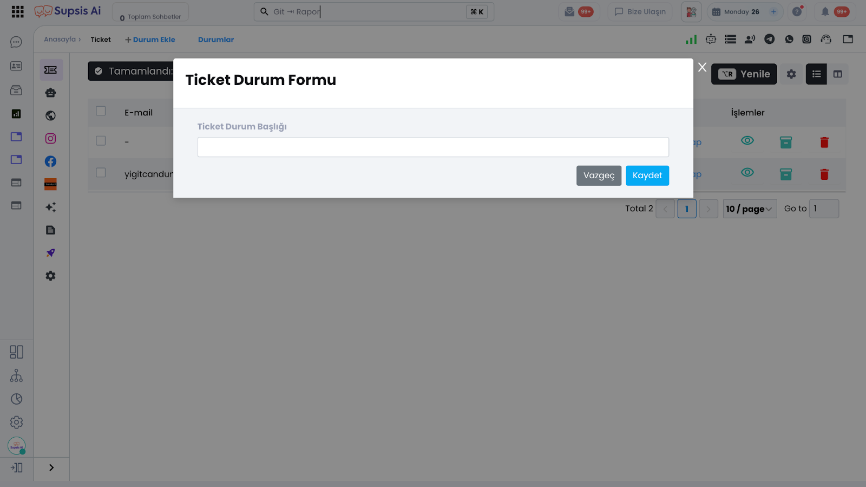The width and height of the screenshot is (866, 487).
Task: Click the notification bell icon
Action: click(x=825, y=12)
